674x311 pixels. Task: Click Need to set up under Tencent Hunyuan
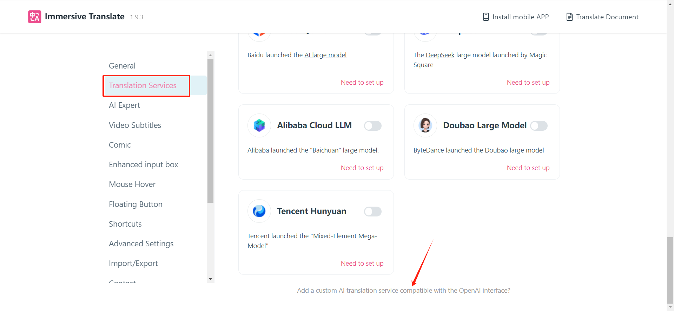click(x=362, y=263)
